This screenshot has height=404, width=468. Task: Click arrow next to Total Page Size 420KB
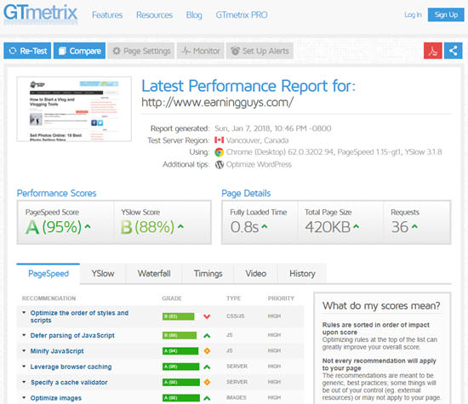pos(356,227)
